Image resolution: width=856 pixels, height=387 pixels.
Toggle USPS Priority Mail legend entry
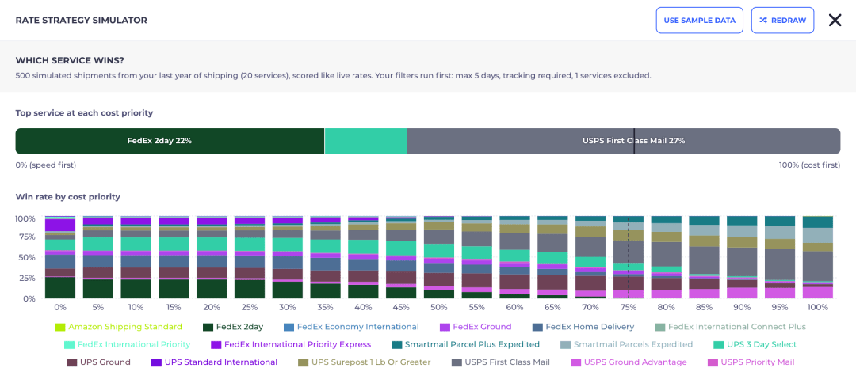pos(751,362)
